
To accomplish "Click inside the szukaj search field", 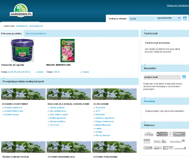I will tap(141, 19).
